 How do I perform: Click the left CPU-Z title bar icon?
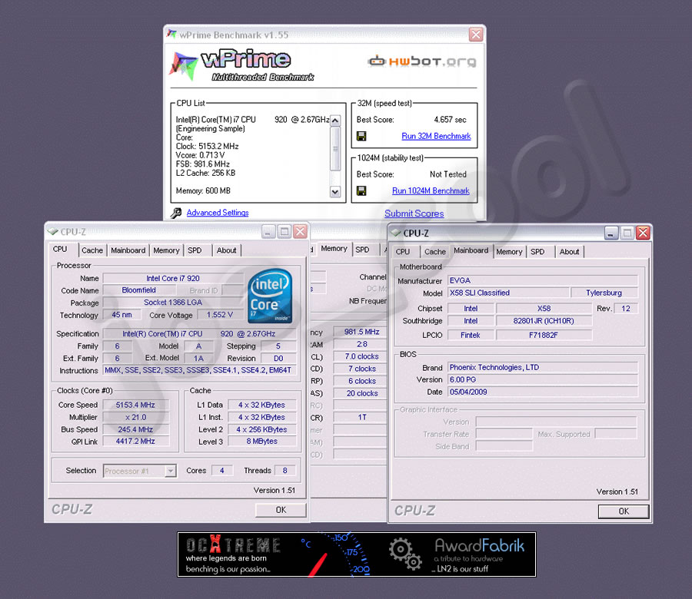click(53, 231)
